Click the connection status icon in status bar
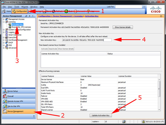Screen dimensions: 166x125 coord(124,121)
